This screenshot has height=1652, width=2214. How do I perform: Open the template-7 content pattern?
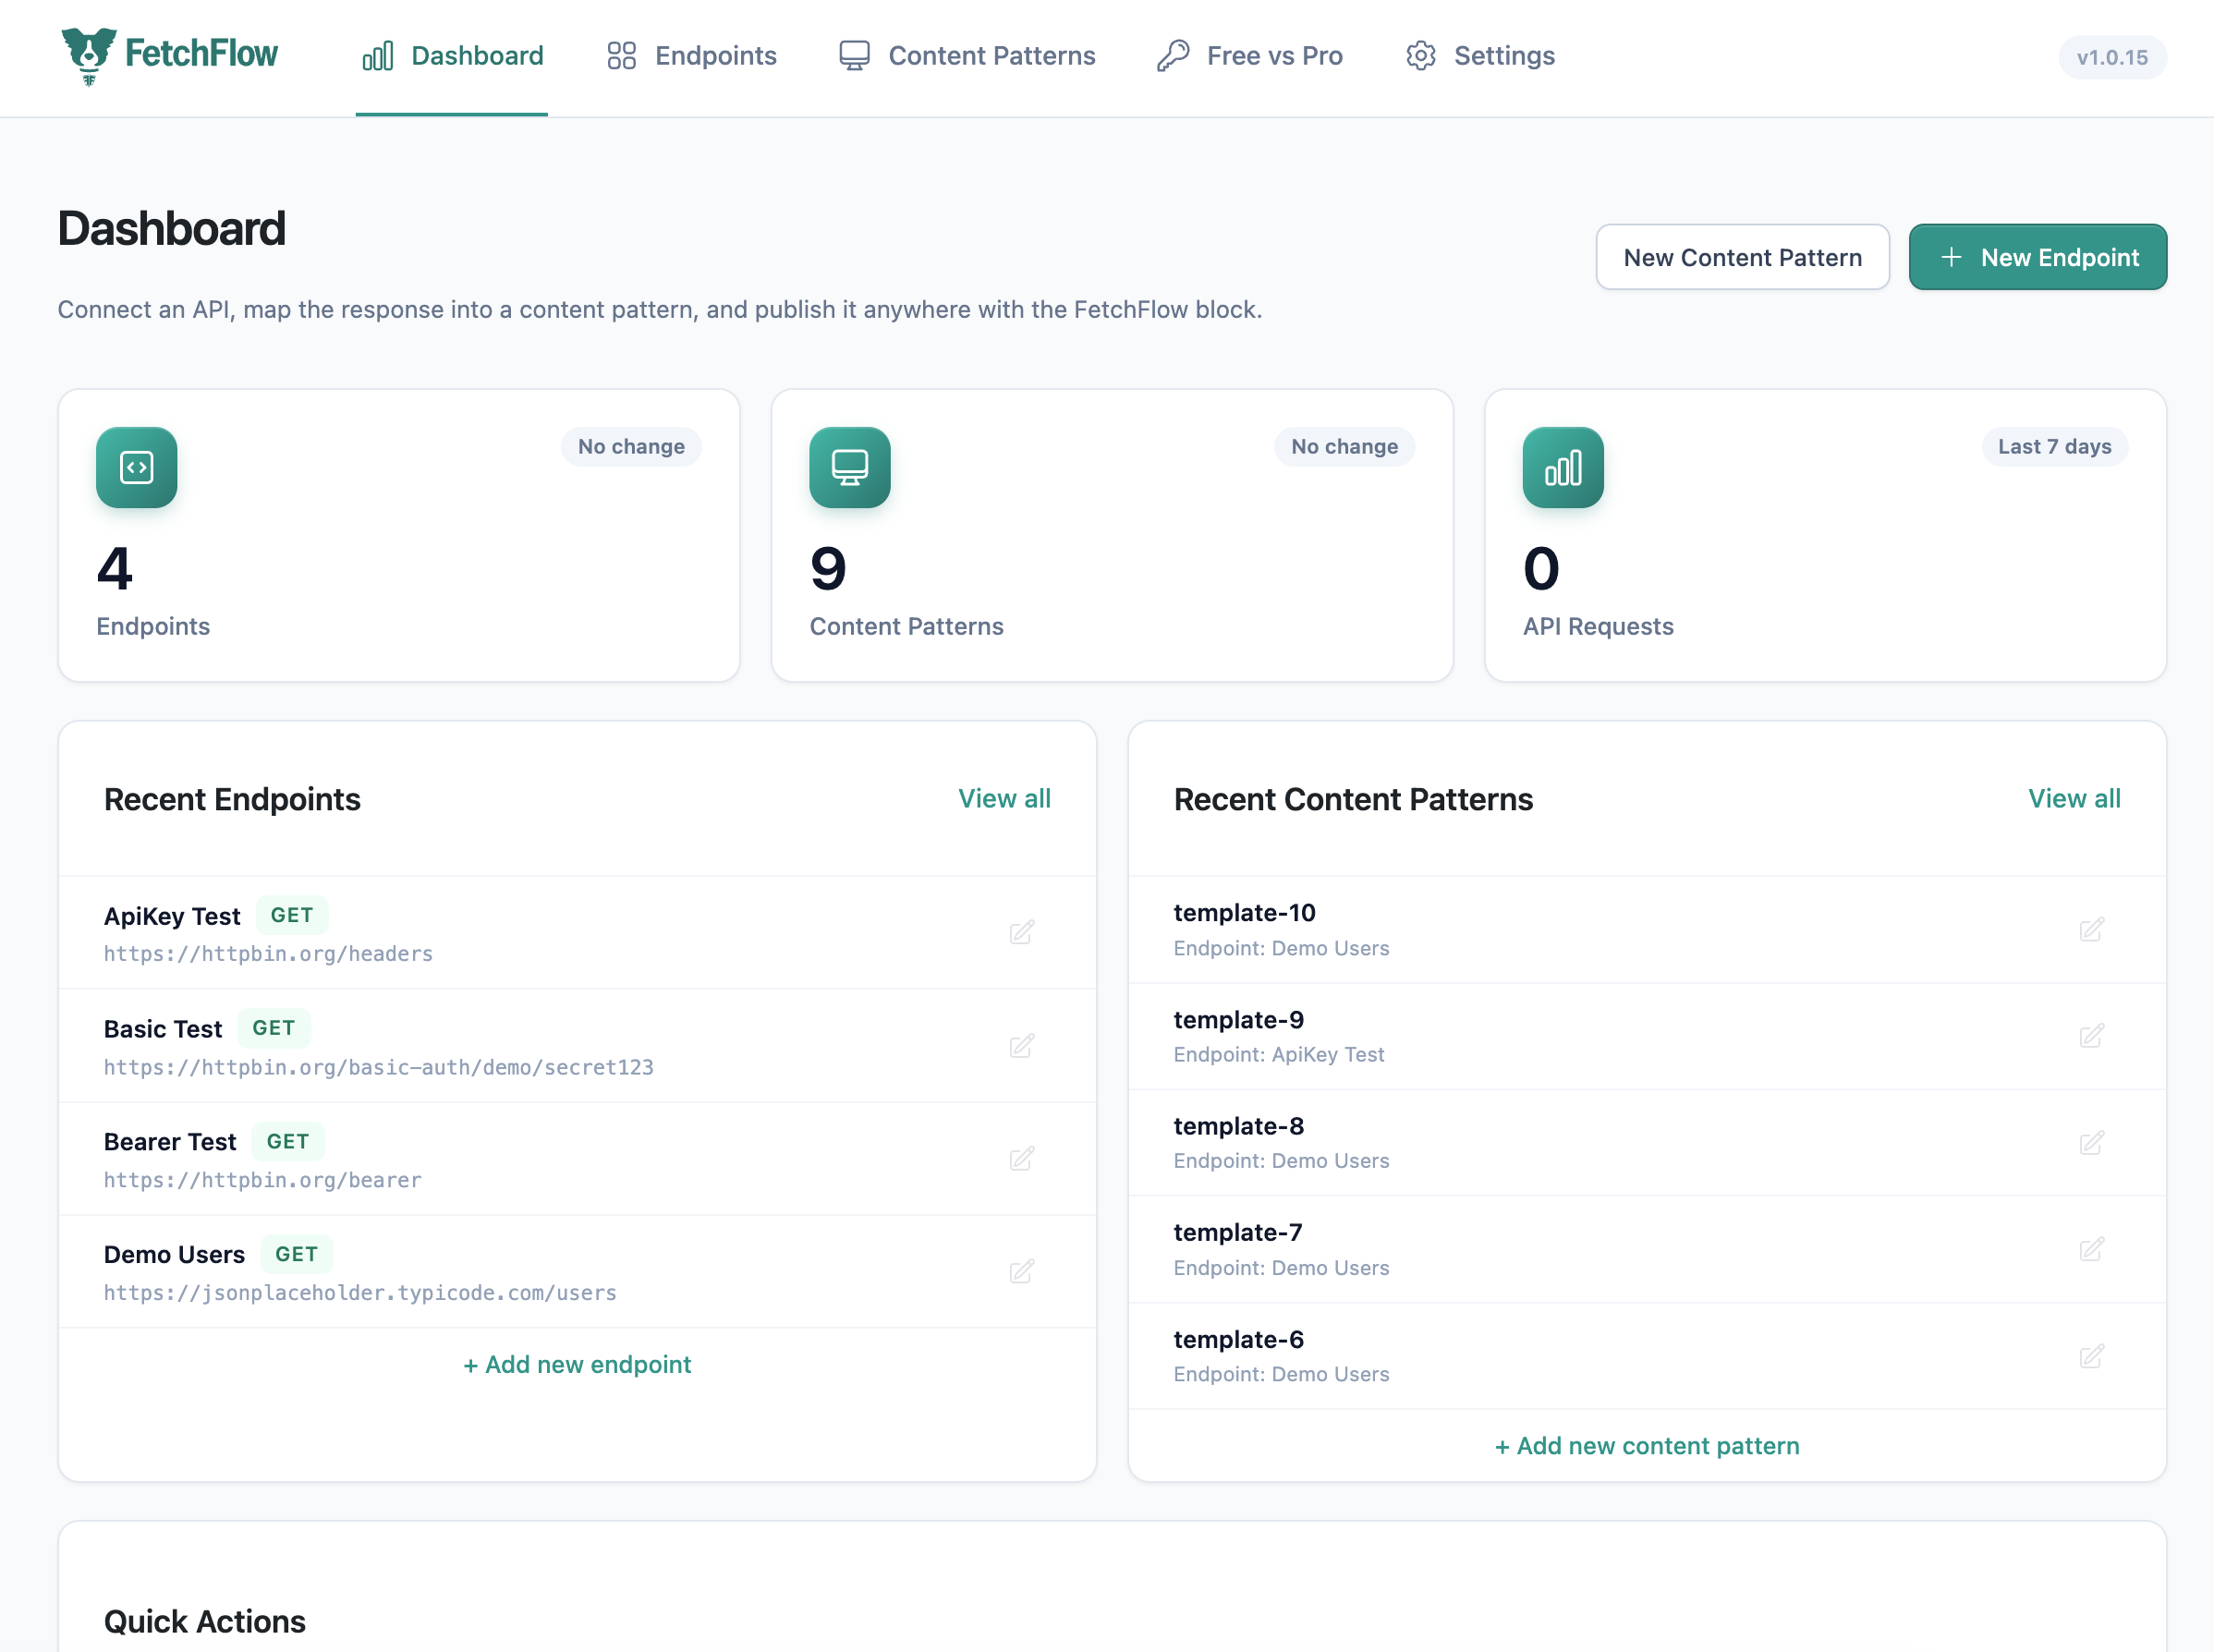[x=1237, y=1233]
